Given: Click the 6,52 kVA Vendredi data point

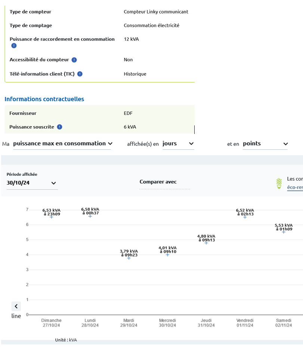Looking at the screenshot, I should 245,217.
